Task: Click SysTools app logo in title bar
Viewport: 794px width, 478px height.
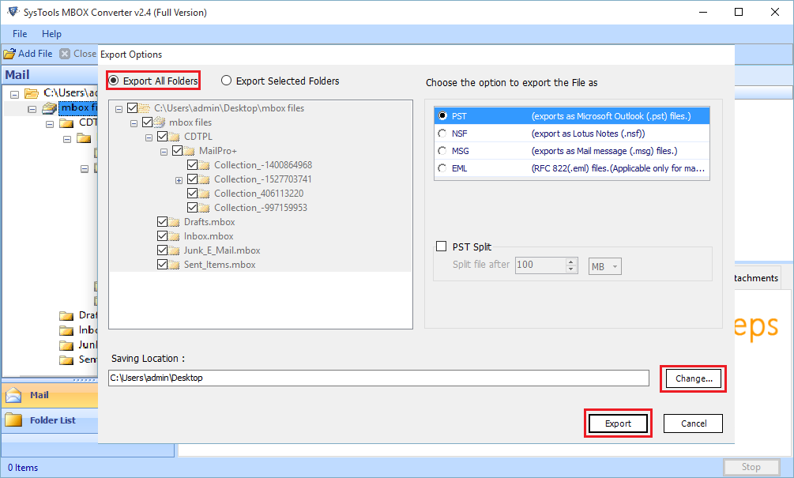Action: click(x=13, y=12)
